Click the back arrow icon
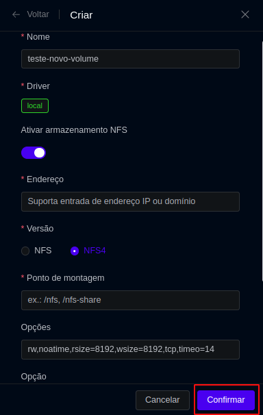Screen dimensions: 263x415 tap(16, 14)
